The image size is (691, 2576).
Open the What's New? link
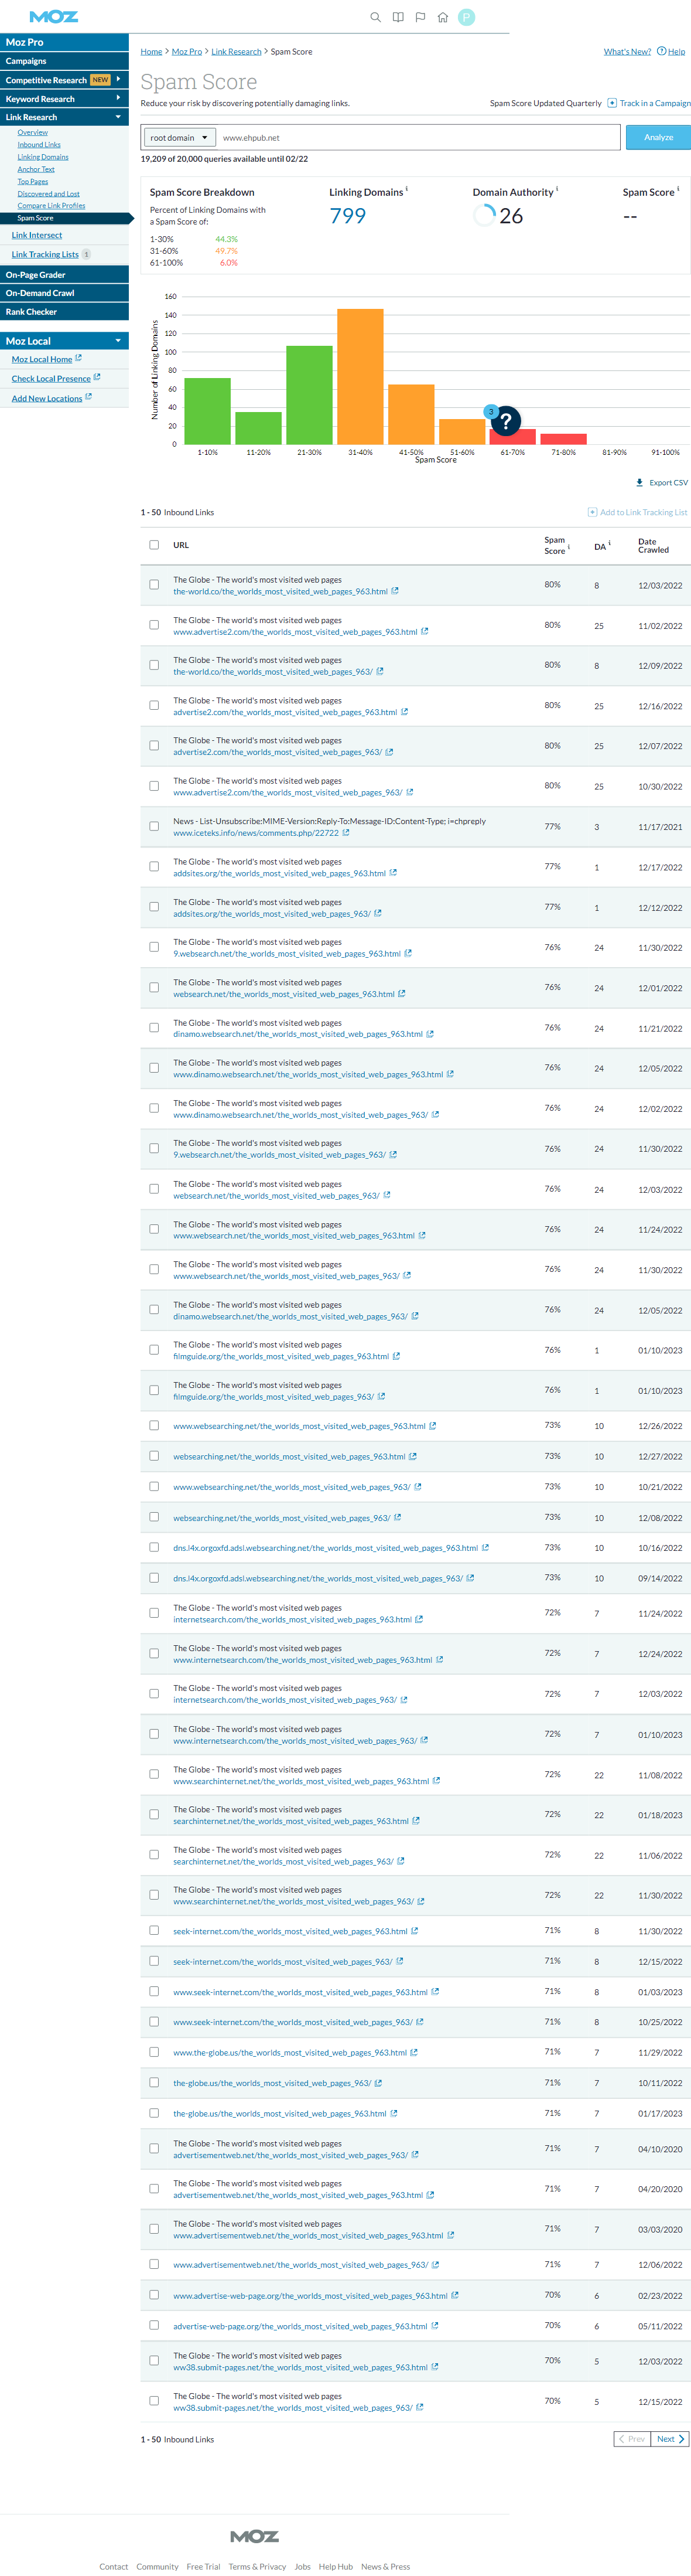[627, 51]
